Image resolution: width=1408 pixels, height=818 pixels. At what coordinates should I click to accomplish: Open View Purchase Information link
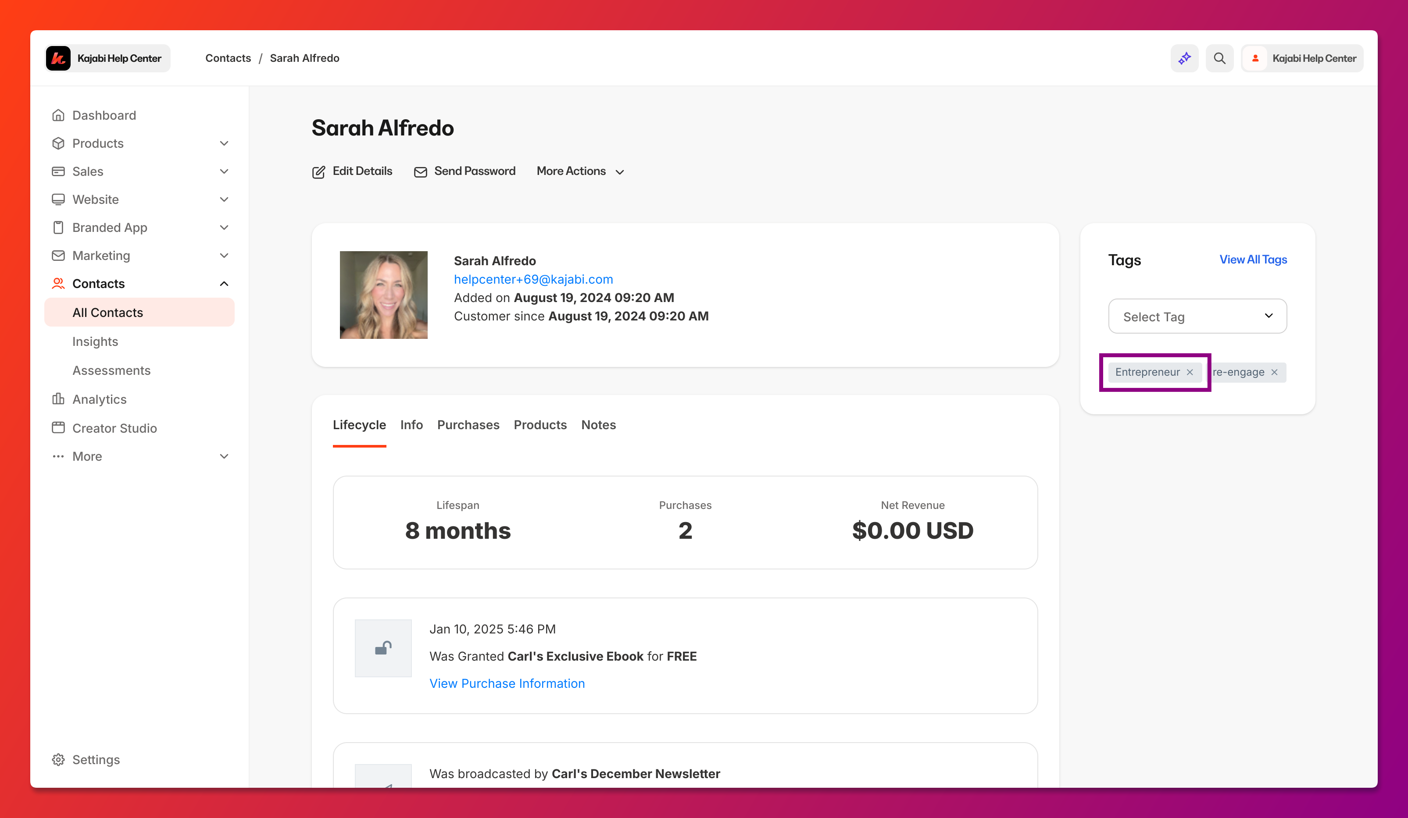(507, 683)
